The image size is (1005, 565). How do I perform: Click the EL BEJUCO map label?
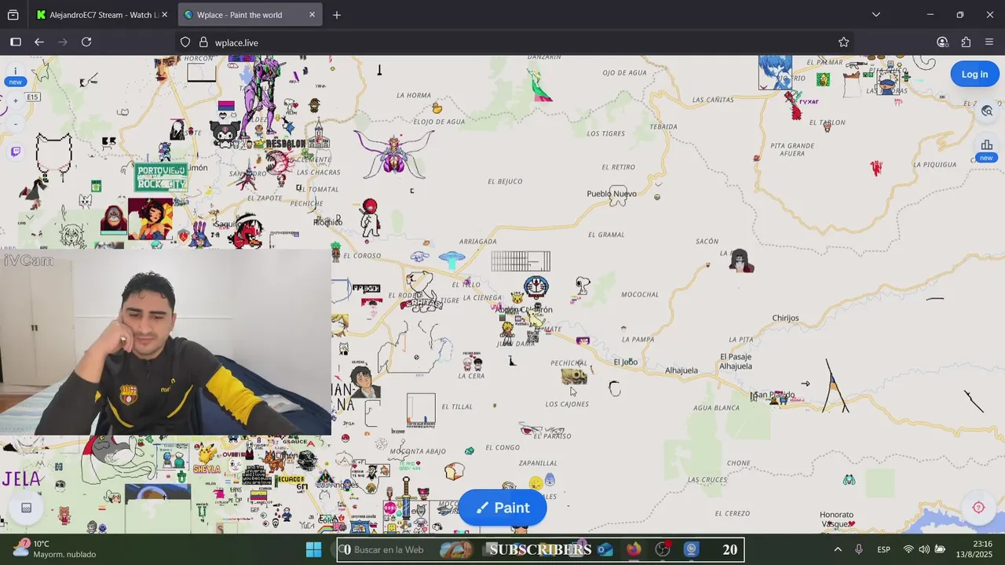point(505,181)
